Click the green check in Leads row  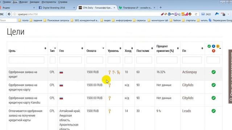214,111
